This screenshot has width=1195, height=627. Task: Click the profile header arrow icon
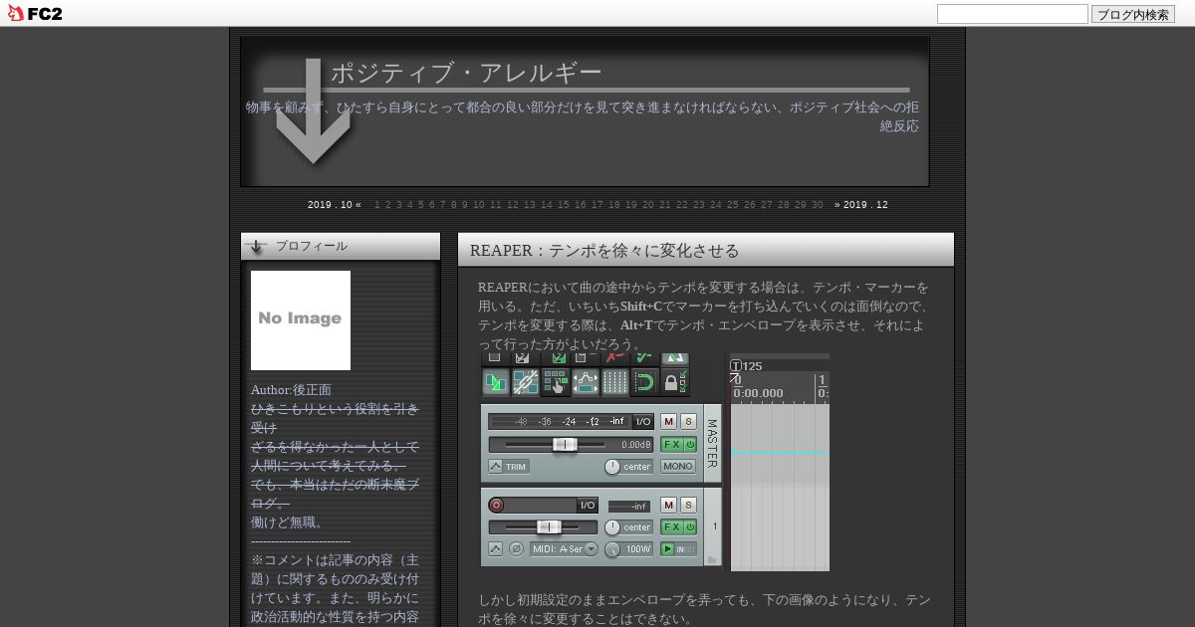(x=257, y=247)
